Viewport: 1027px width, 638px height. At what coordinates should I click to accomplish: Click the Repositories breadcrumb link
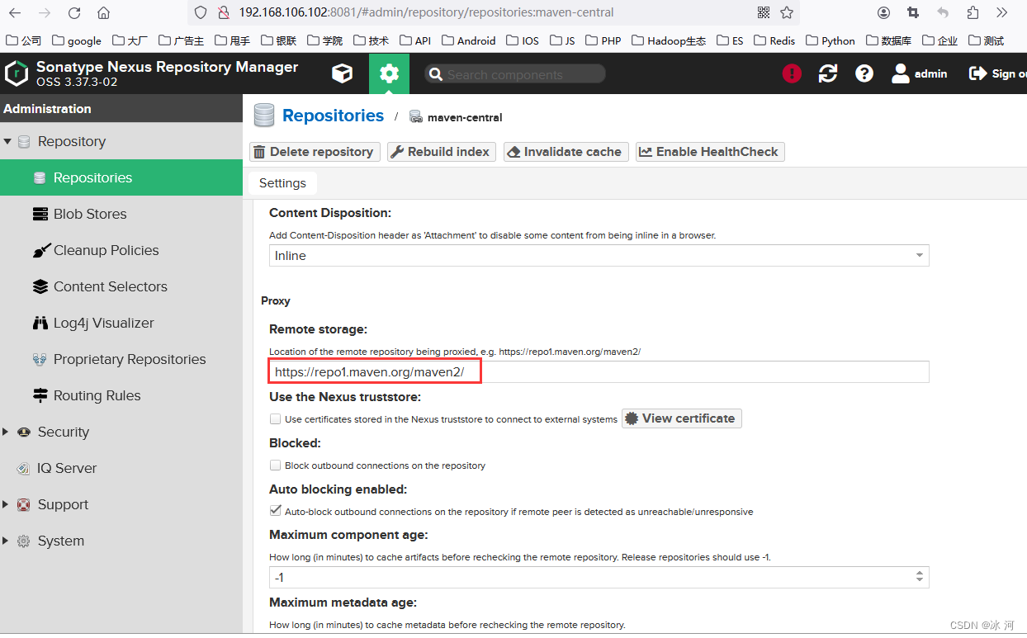333,116
